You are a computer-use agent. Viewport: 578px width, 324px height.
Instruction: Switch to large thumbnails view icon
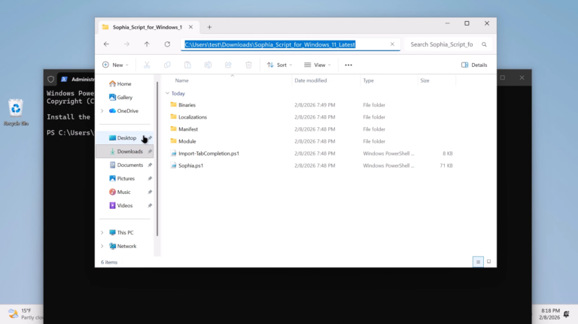tap(488, 262)
